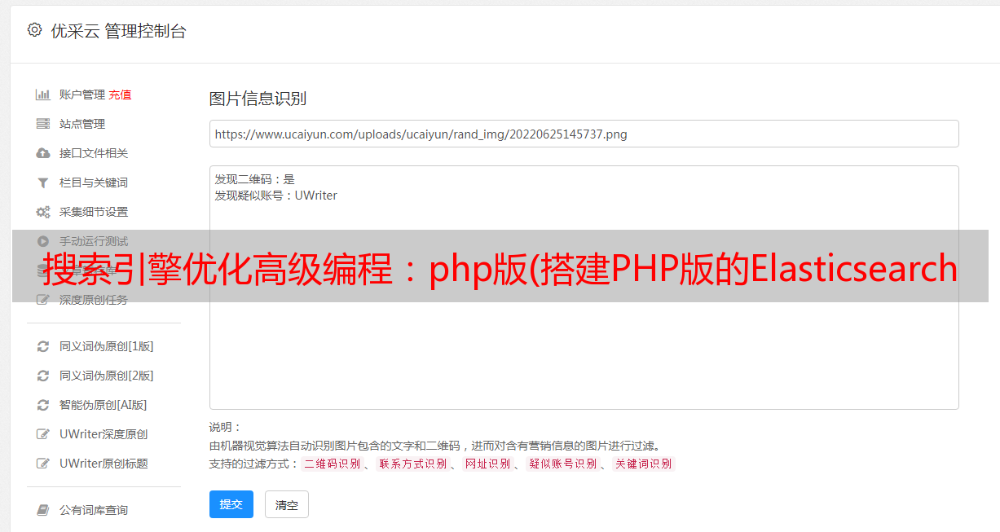Click the bar chart icon for 账户管理
The height and width of the screenshot is (532, 1000).
43,95
